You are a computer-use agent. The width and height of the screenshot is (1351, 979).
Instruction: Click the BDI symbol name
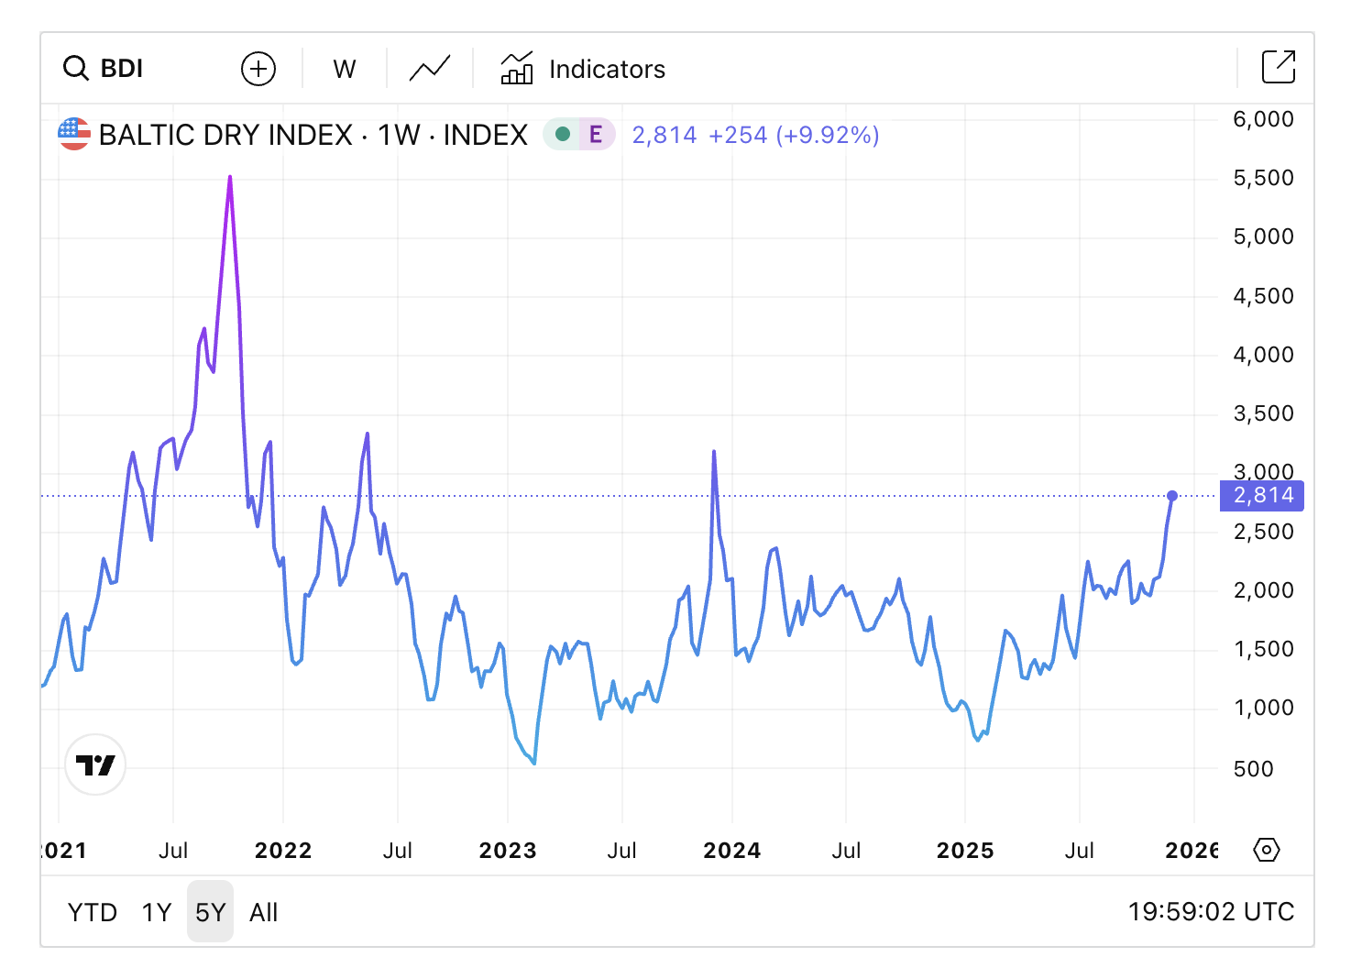pyautogui.click(x=122, y=69)
